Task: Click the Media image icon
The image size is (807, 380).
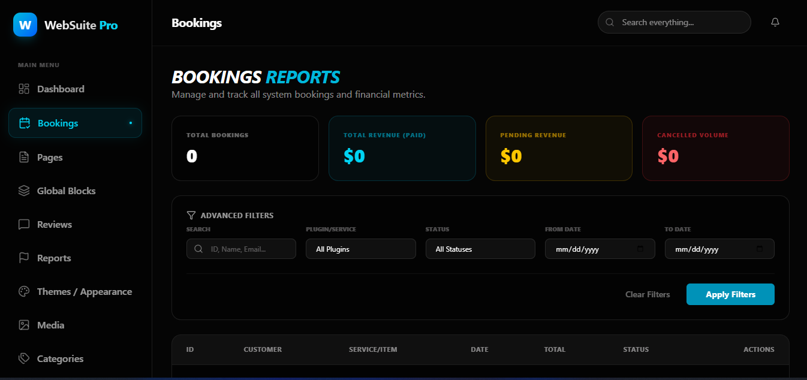Action: pyautogui.click(x=24, y=325)
